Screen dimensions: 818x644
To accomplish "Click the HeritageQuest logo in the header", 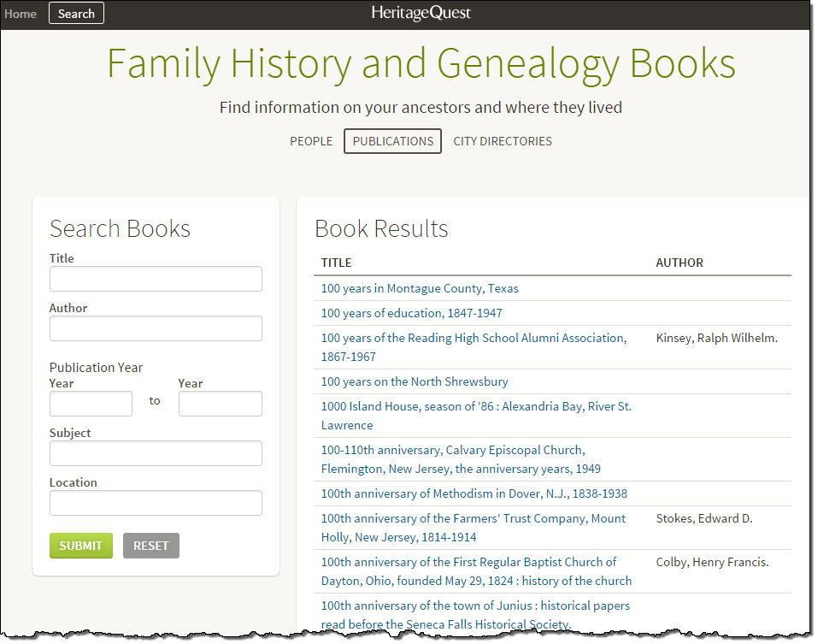I will pos(421,13).
